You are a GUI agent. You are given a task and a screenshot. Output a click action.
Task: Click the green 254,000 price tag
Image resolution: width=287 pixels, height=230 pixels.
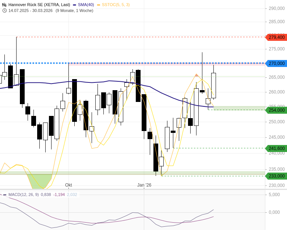pyautogui.click(x=276, y=110)
